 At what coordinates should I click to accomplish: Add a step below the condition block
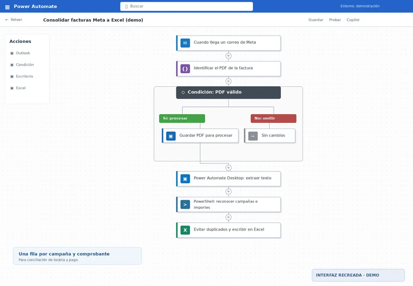tap(228, 168)
